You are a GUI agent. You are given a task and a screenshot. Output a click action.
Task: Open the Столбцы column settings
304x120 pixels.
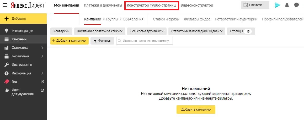tap(241, 31)
